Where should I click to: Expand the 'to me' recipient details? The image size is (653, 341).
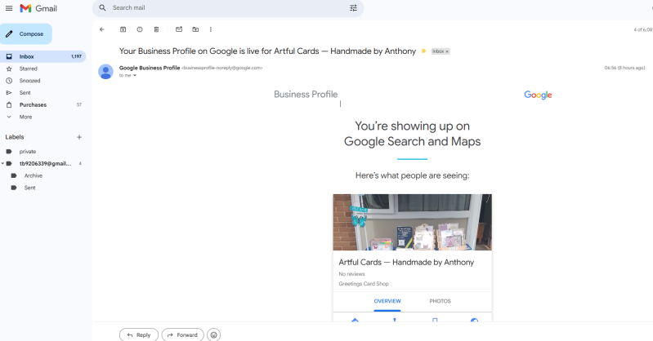[x=135, y=75]
